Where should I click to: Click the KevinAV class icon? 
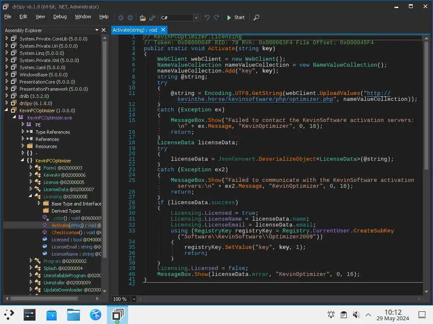tap(38, 175)
